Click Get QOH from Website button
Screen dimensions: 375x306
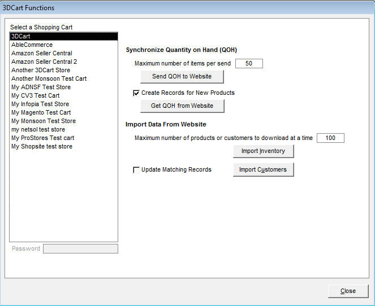coord(182,106)
